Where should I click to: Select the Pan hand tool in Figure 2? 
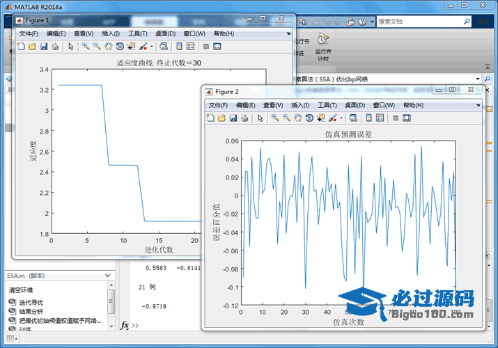pos(298,118)
